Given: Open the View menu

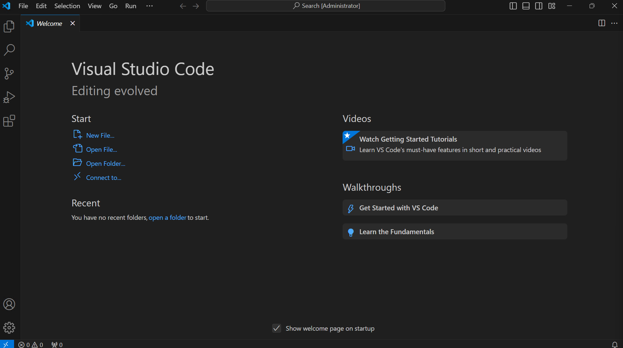Looking at the screenshot, I should pyautogui.click(x=95, y=6).
